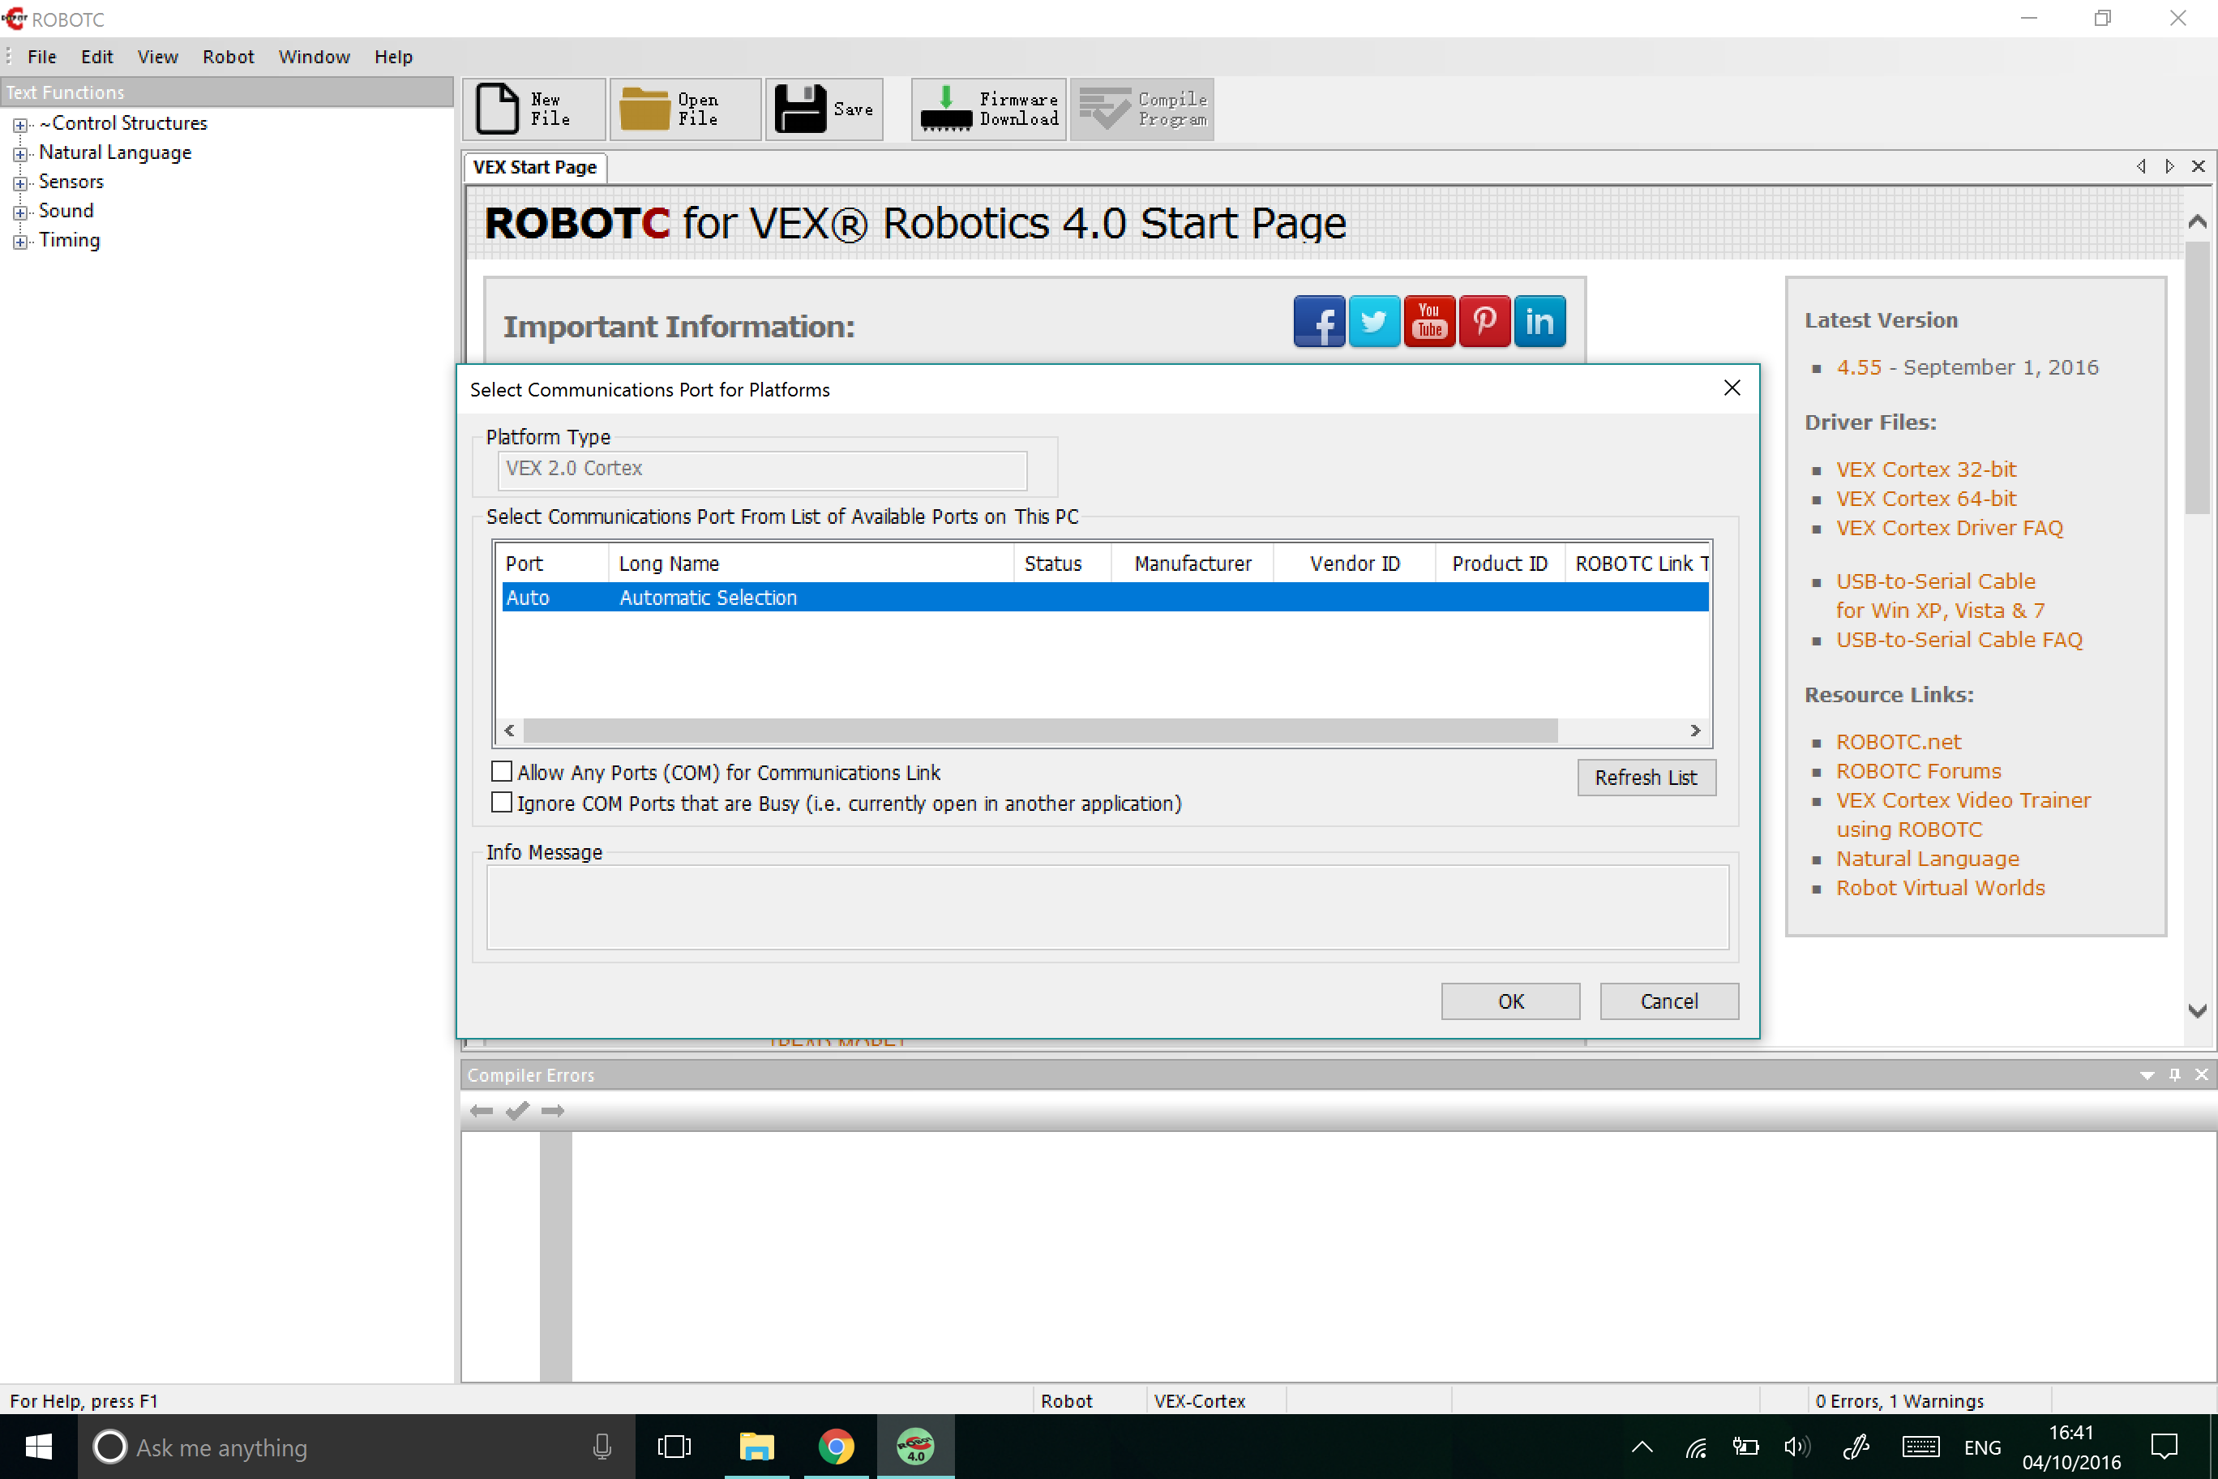Open File Explorer from the taskbar
The image size is (2218, 1479).
pos(756,1446)
